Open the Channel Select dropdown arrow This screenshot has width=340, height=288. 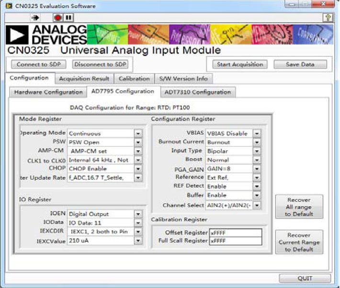coord(257,205)
